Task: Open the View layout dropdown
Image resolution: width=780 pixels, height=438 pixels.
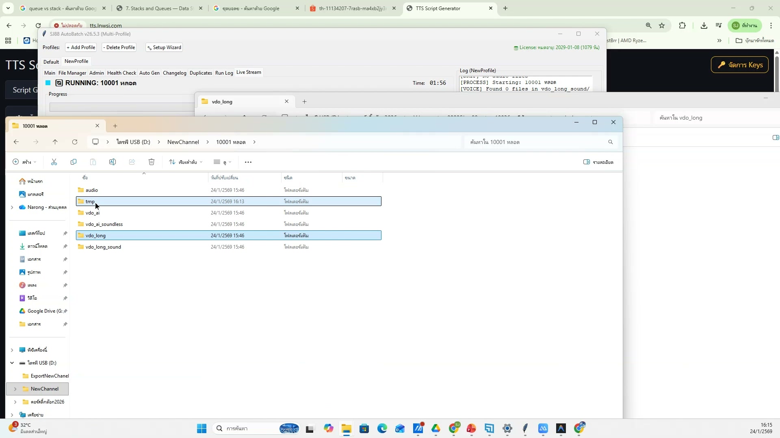Action: tap(222, 162)
